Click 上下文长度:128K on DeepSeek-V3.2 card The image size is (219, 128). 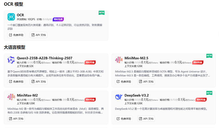coord(133,103)
